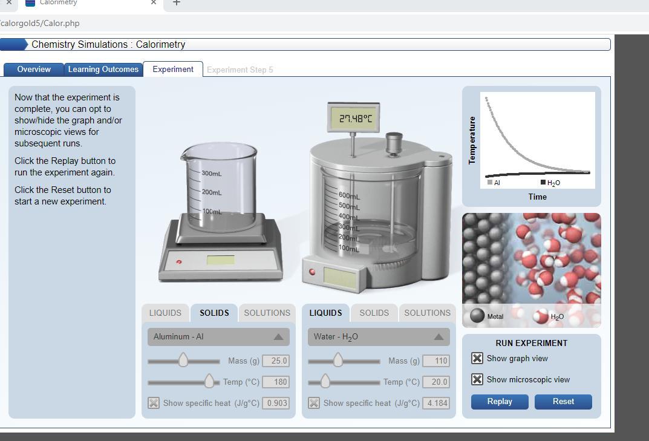Open the calorimeter panel SOLIDS tab
Viewport: 649px width, 441px height.
pyautogui.click(x=374, y=313)
